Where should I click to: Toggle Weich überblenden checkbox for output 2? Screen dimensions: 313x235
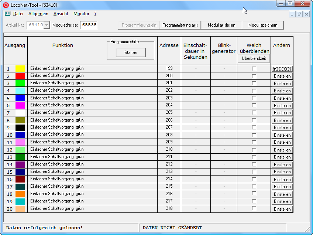coord(254,76)
